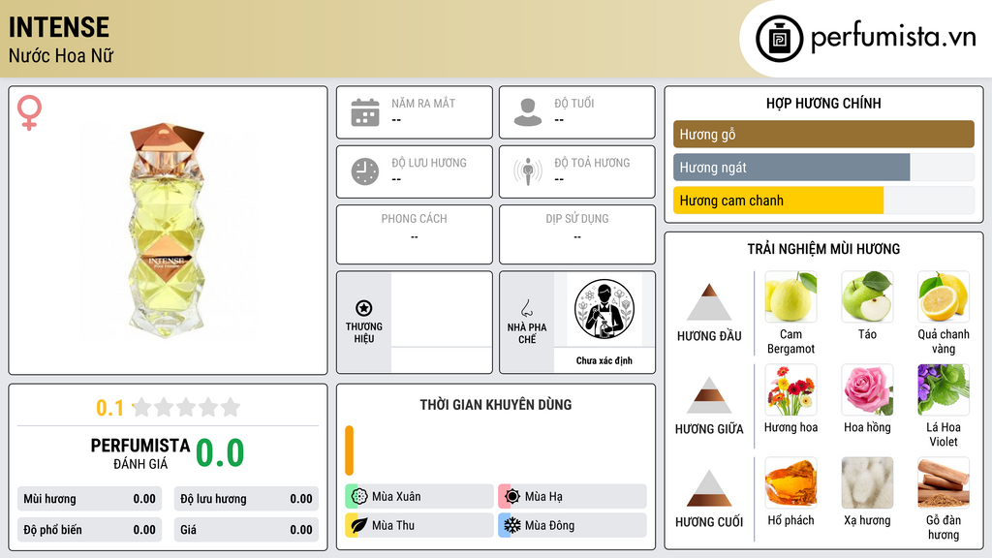
Task: Select the Cam Bergamot note image
Action: pos(790,296)
